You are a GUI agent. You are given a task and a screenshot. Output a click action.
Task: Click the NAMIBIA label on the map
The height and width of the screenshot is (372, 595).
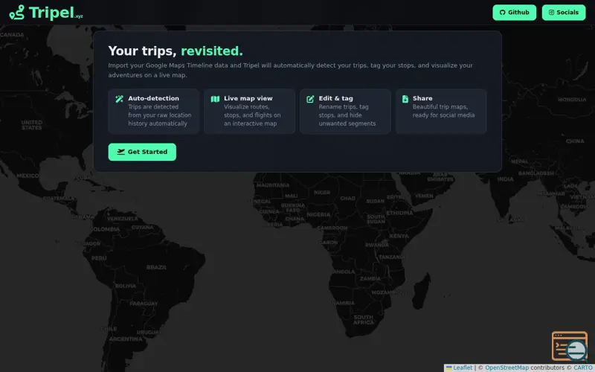pyautogui.click(x=343, y=303)
